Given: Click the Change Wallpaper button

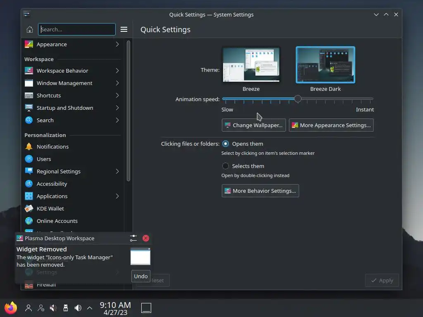Looking at the screenshot, I should [x=254, y=125].
